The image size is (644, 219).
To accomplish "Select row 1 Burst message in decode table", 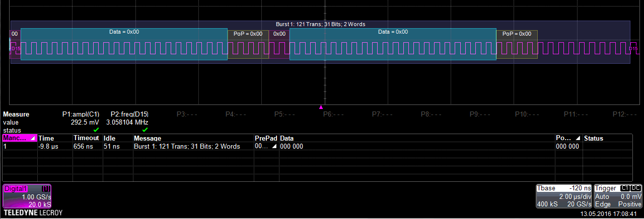I will pos(186,147).
